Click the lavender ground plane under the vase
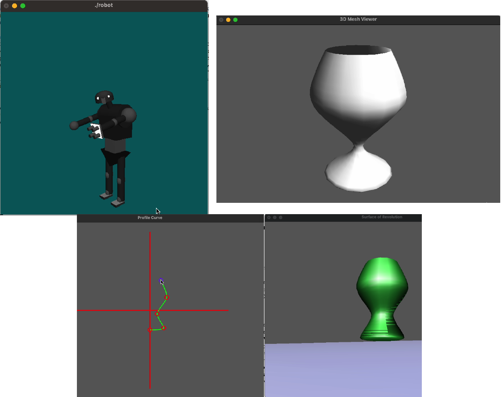The width and height of the screenshot is (504, 397). (343, 369)
